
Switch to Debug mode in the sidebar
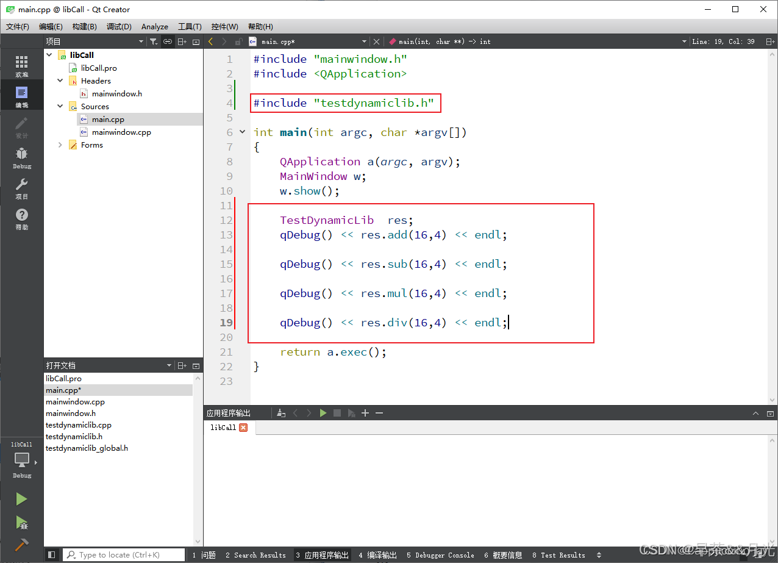22,157
